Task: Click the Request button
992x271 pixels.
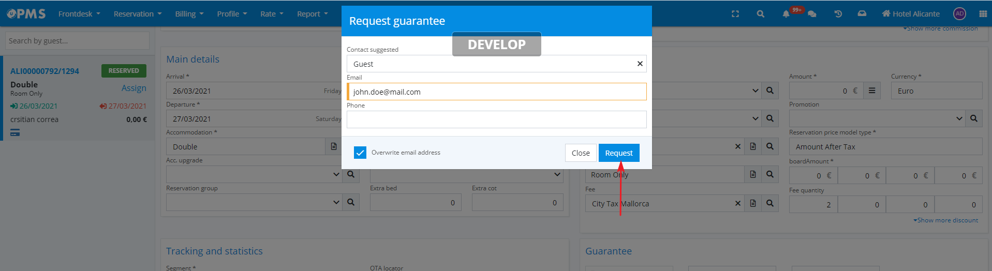Action: [618, 153]
